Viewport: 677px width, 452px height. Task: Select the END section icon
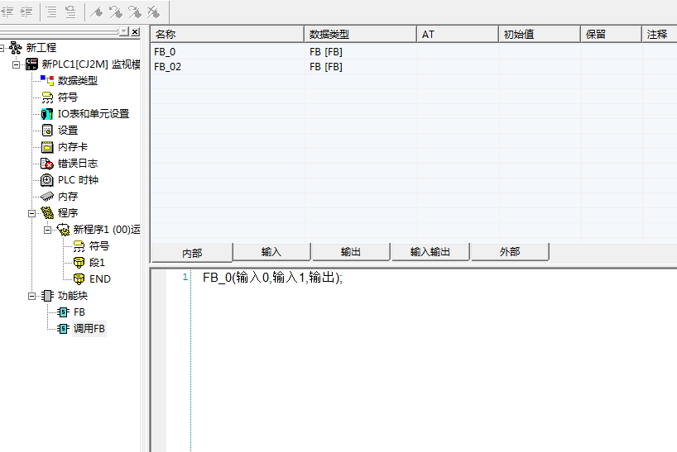click(79, 279)
